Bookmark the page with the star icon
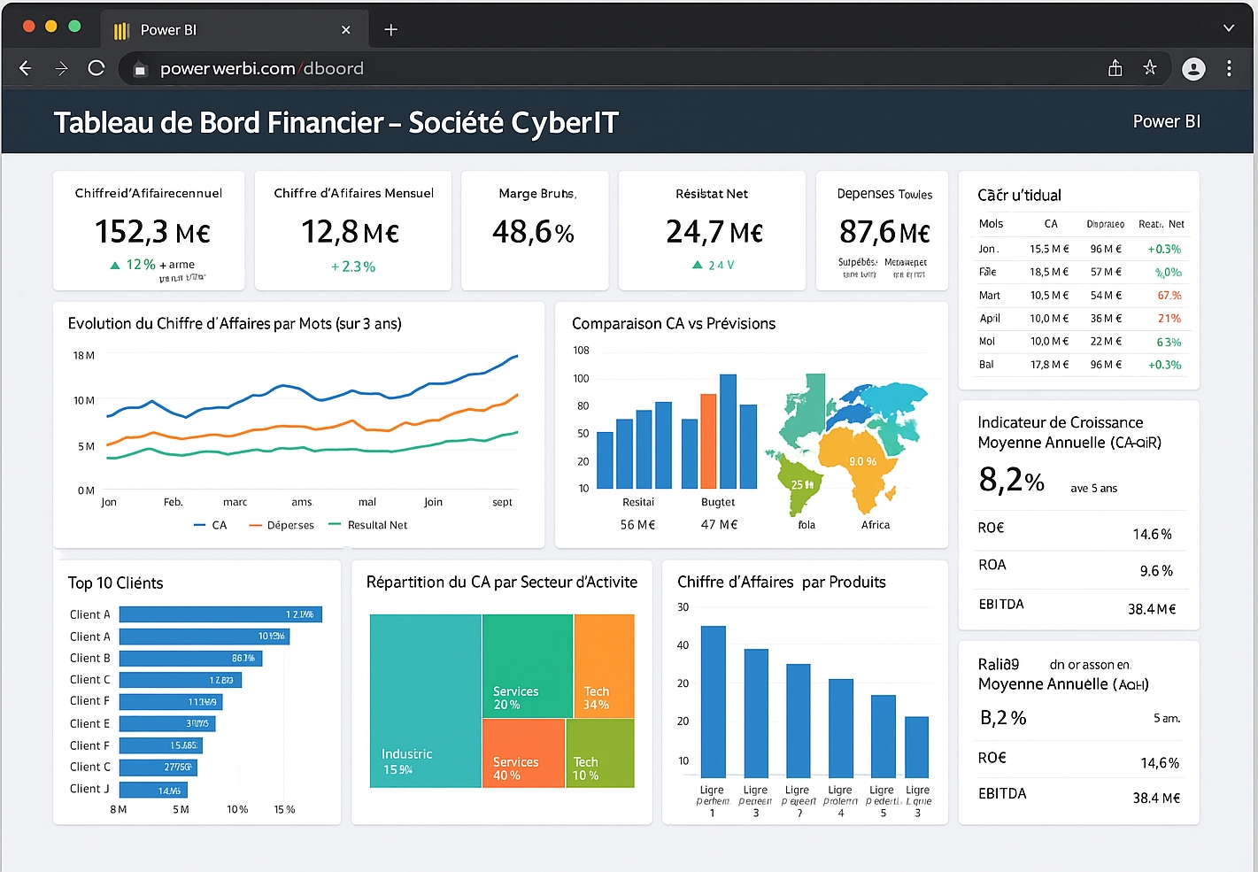The image size is (1258, 872). pos(1150,68)
